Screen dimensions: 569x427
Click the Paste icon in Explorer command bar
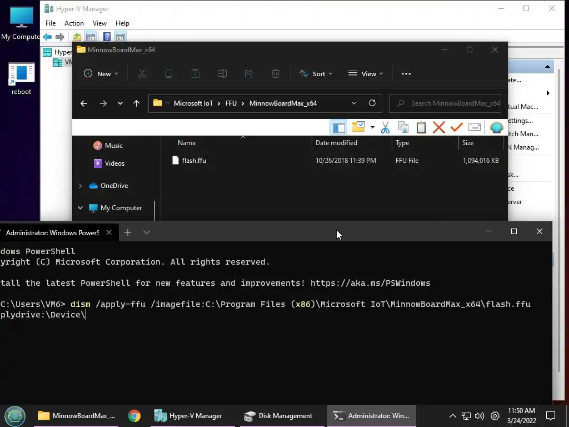tap(196, 74)
